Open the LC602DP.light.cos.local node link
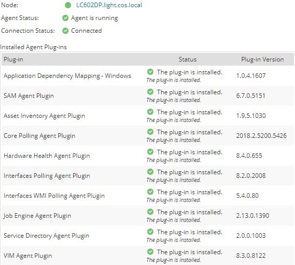295x265 pixels. pos(109,5)
